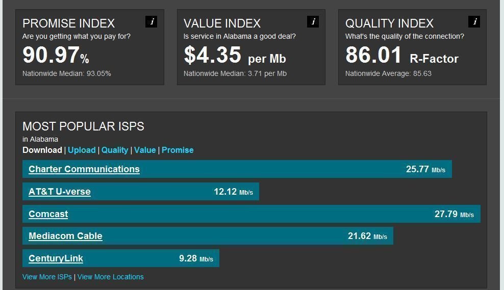Click the View More ISPs link
Screen dimensions: 504x290
point(47,277)
